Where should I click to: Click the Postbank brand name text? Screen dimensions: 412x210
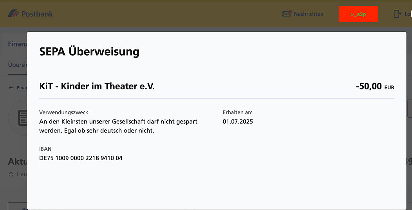click(x=37, y=14)
